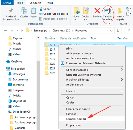Click the Nueva carpeta icon
Viewport: 133px width, 130px height.
pyautogui.click(x=120, y=11)
